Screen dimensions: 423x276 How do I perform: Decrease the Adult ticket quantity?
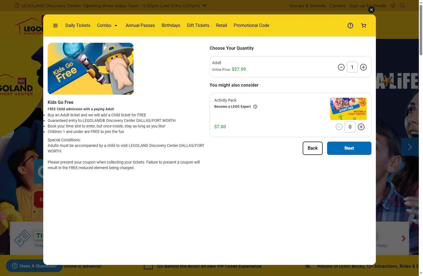coord(341,67)
